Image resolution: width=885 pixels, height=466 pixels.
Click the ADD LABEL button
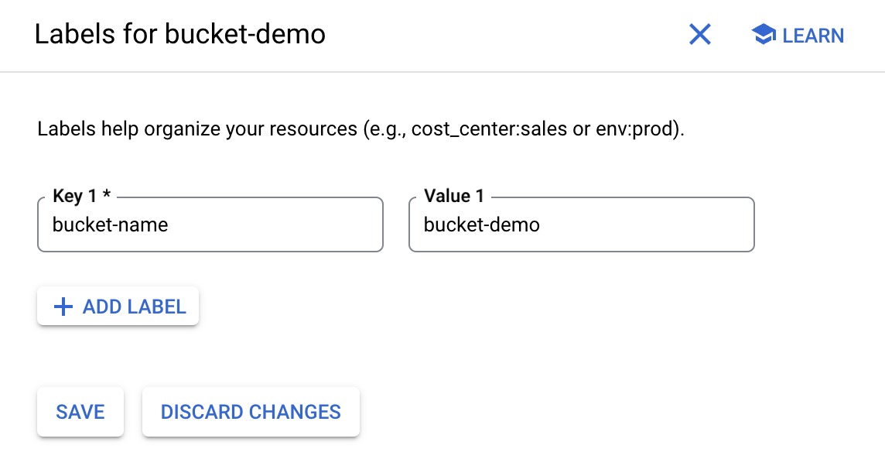pyautogui.click(x=117, y=307)
